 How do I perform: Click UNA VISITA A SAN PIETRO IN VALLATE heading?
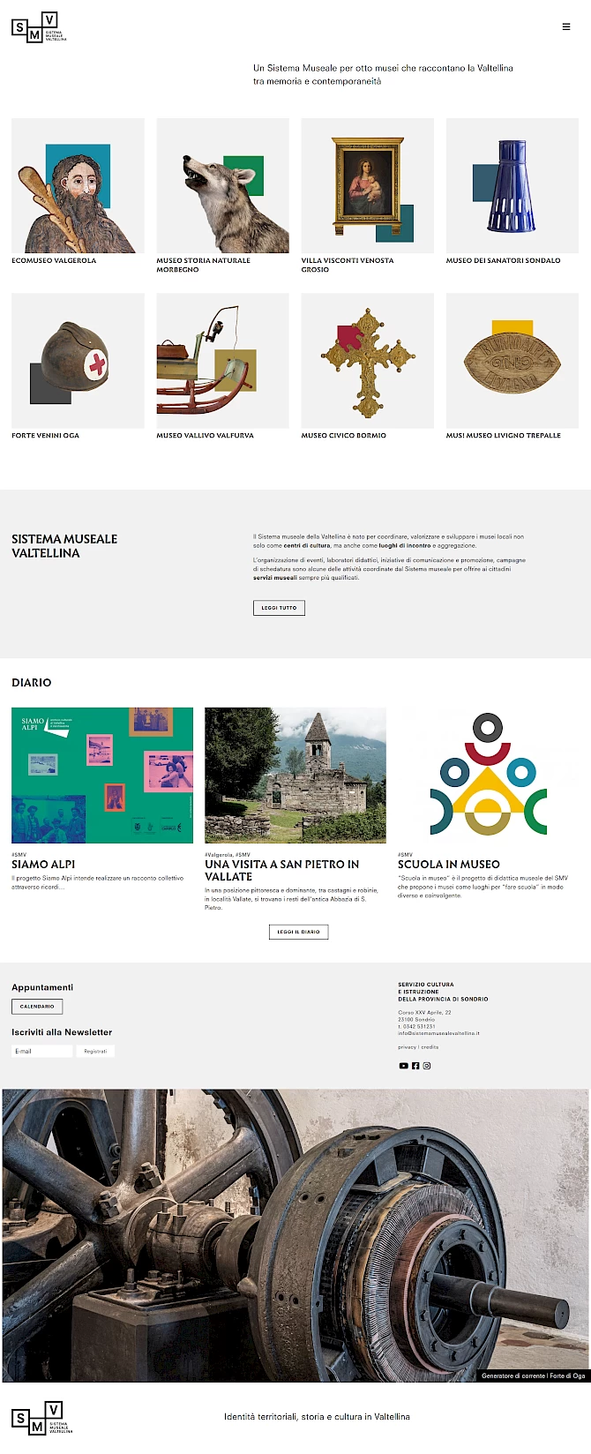click(x=281, y=871)
